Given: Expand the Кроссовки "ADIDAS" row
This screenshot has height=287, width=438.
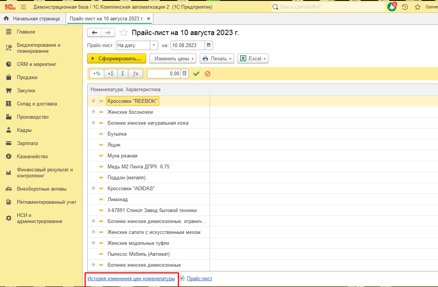Looking at the screenshot, I should [x=94, y=188].
